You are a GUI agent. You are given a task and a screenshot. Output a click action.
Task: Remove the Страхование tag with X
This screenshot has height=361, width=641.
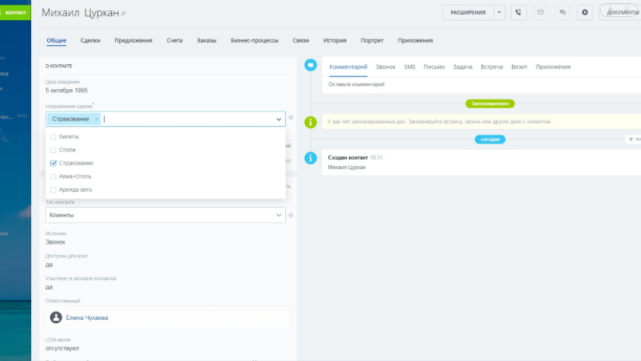click(x=97, y=119)
